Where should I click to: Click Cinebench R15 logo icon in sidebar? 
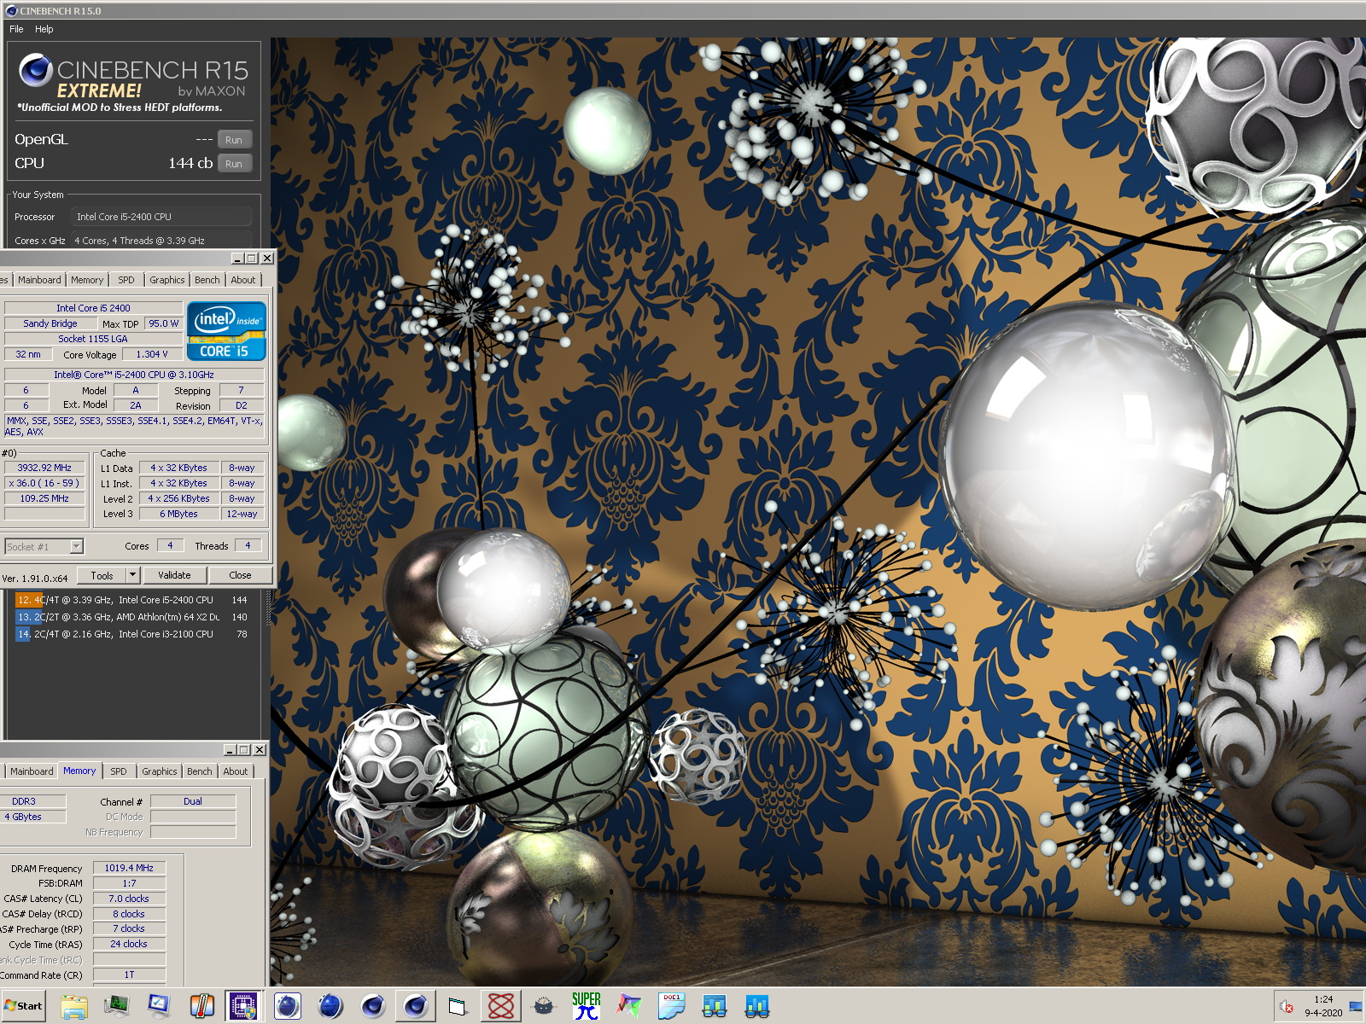[x=36, y=71]
